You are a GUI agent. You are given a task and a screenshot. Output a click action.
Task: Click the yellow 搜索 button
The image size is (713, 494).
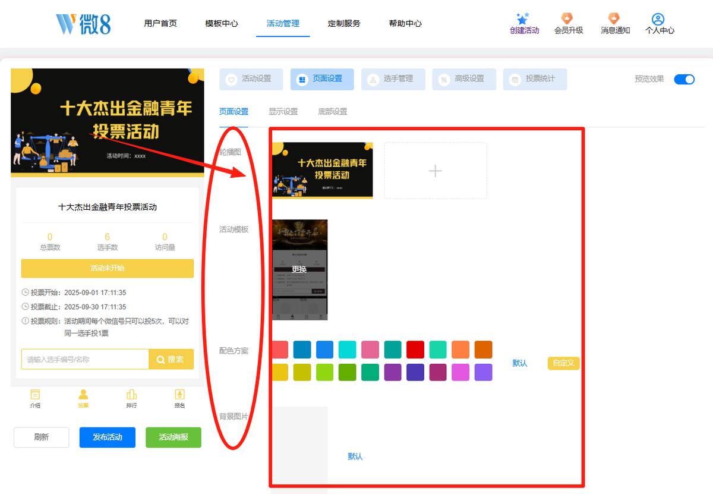pos(171,359)
